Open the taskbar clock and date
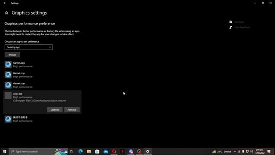 click(260, 151)
